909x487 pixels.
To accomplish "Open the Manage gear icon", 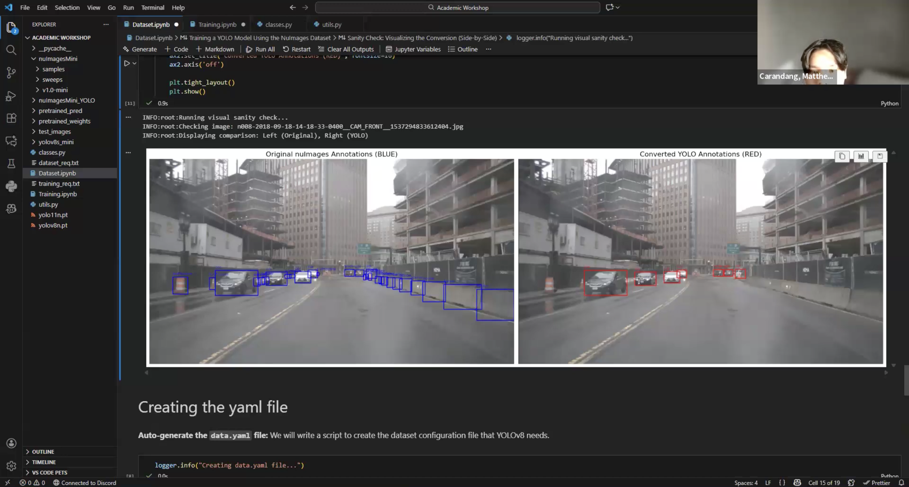I will [11, 466].
